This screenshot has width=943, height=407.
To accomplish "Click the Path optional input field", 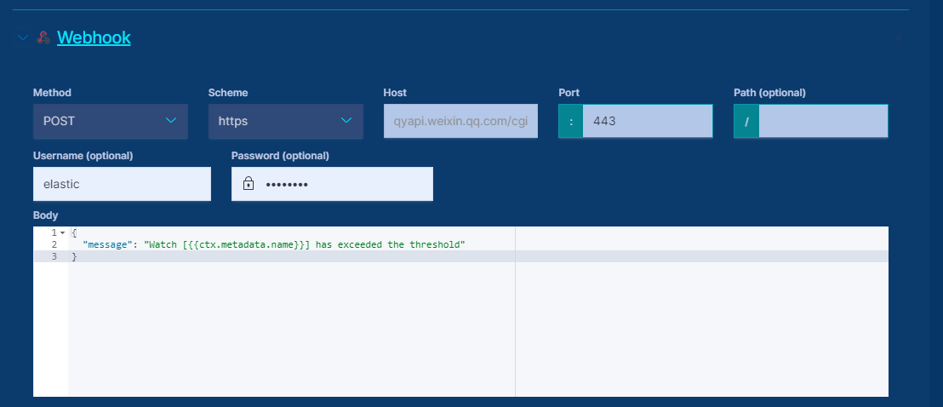I will pyautogui.click(x=823, y=121).
